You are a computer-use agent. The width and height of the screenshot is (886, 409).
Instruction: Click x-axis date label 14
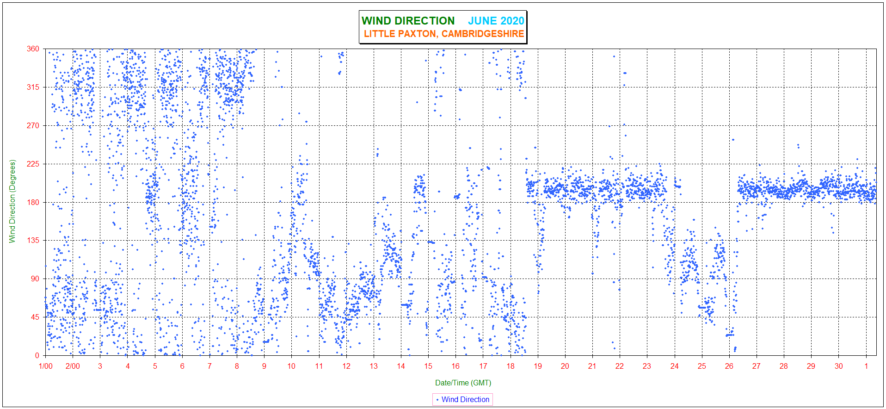tap(401, 366)
